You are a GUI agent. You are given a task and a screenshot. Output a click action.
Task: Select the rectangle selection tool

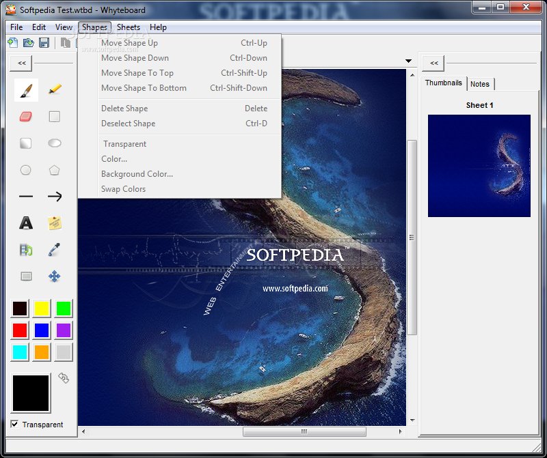pos(26,276)
